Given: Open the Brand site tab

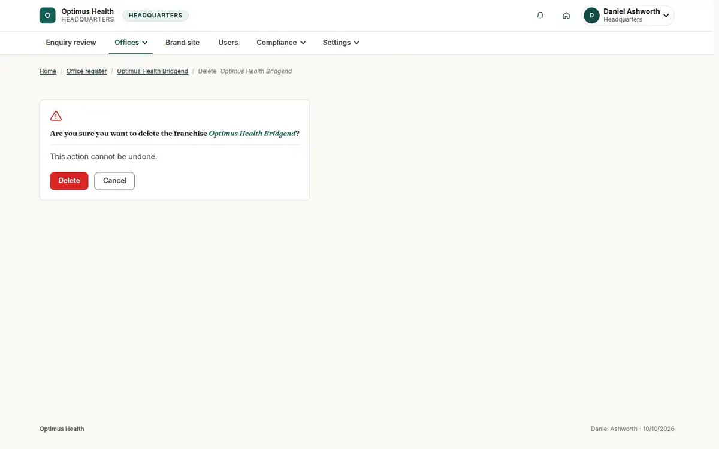Looking at the screenshot, I should click(182, 43).
